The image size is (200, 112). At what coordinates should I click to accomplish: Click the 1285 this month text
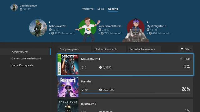[64, 33]
